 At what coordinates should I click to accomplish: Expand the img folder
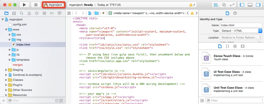pos(10,40)
